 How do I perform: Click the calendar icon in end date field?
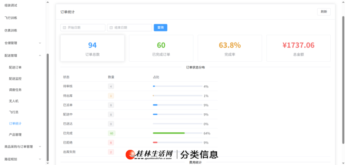coord(111,28)
